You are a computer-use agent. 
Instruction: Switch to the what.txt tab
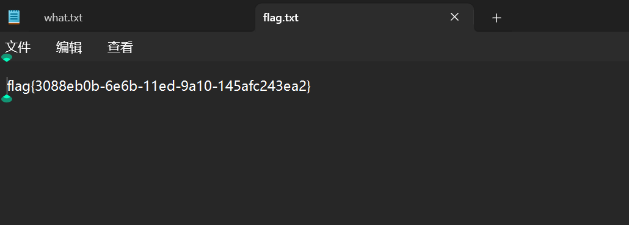coord(63,18)
